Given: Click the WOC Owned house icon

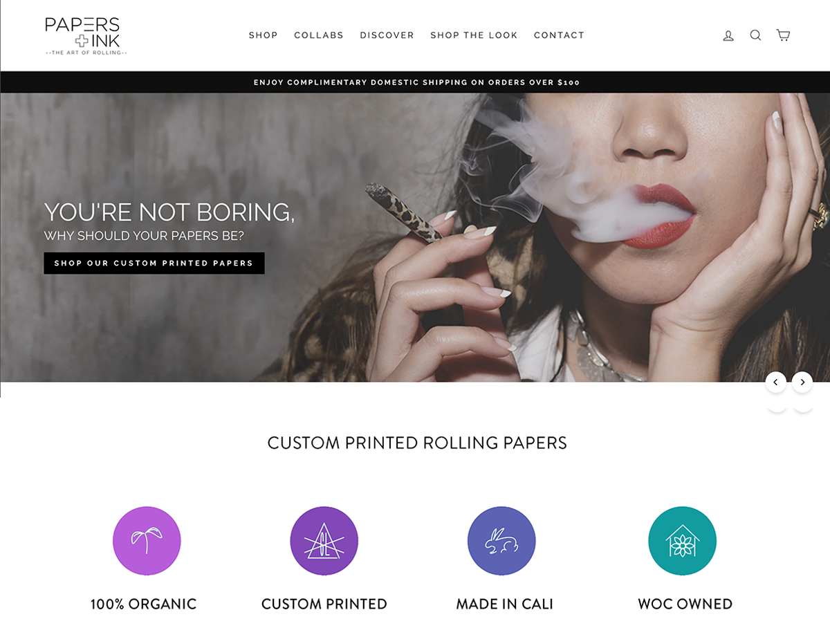Looking at the screenshot, I should (682, 541).
